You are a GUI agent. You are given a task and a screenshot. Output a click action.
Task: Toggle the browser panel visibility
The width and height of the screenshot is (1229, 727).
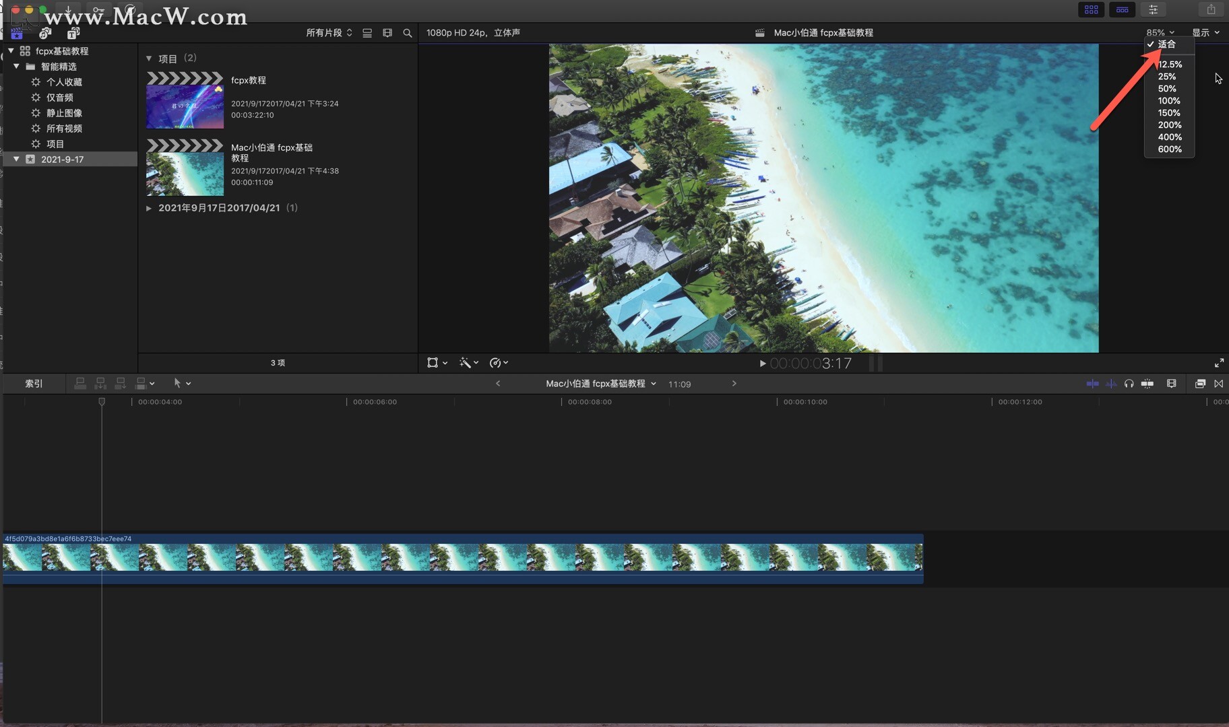point(1091,9)
